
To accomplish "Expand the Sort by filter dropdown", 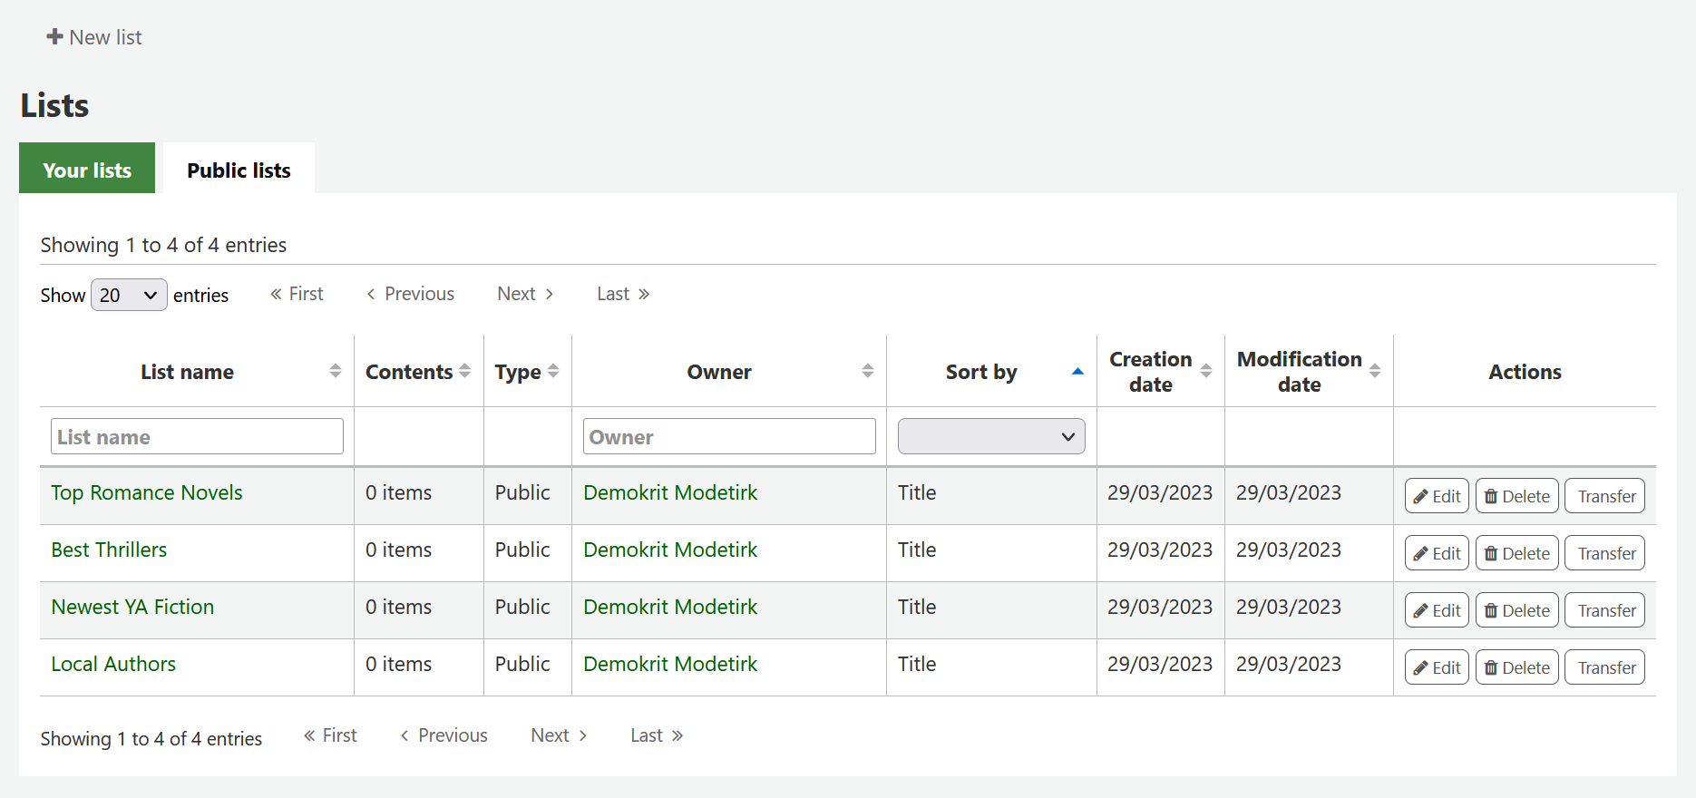I will tap(990, 436).
